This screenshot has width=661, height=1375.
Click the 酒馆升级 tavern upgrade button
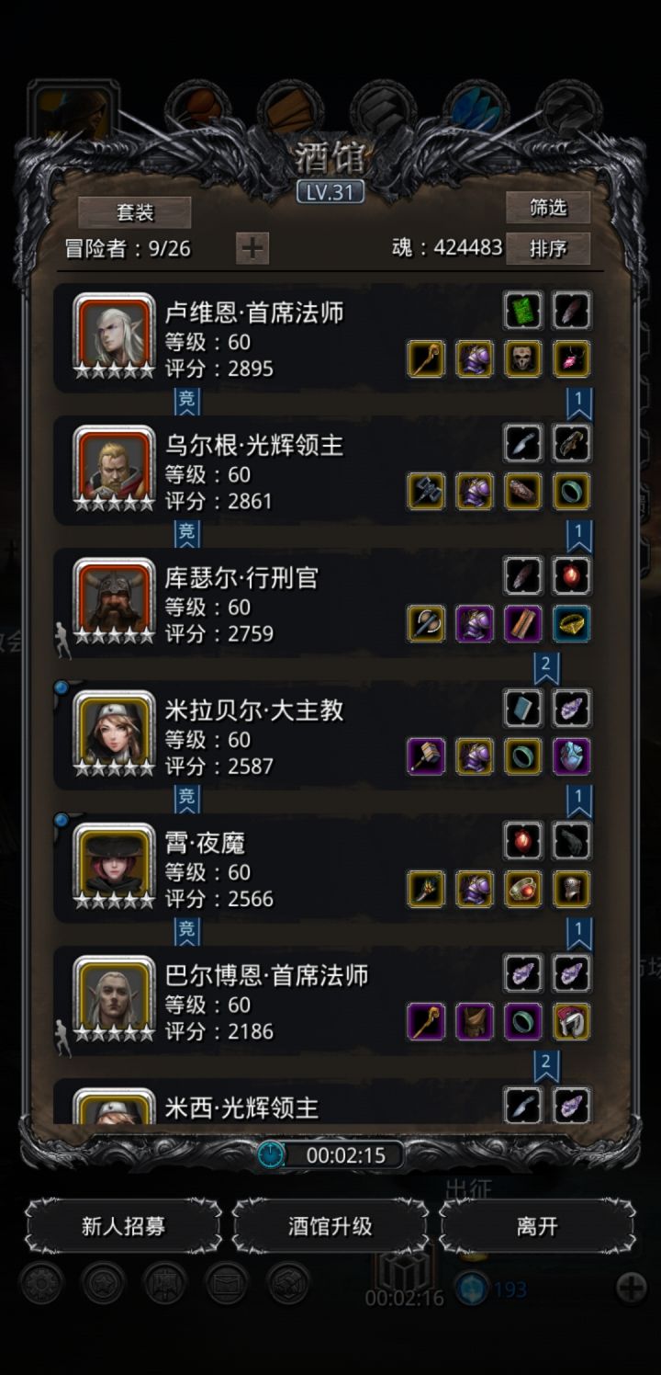pyautogui.click(x=330, y=1226)
